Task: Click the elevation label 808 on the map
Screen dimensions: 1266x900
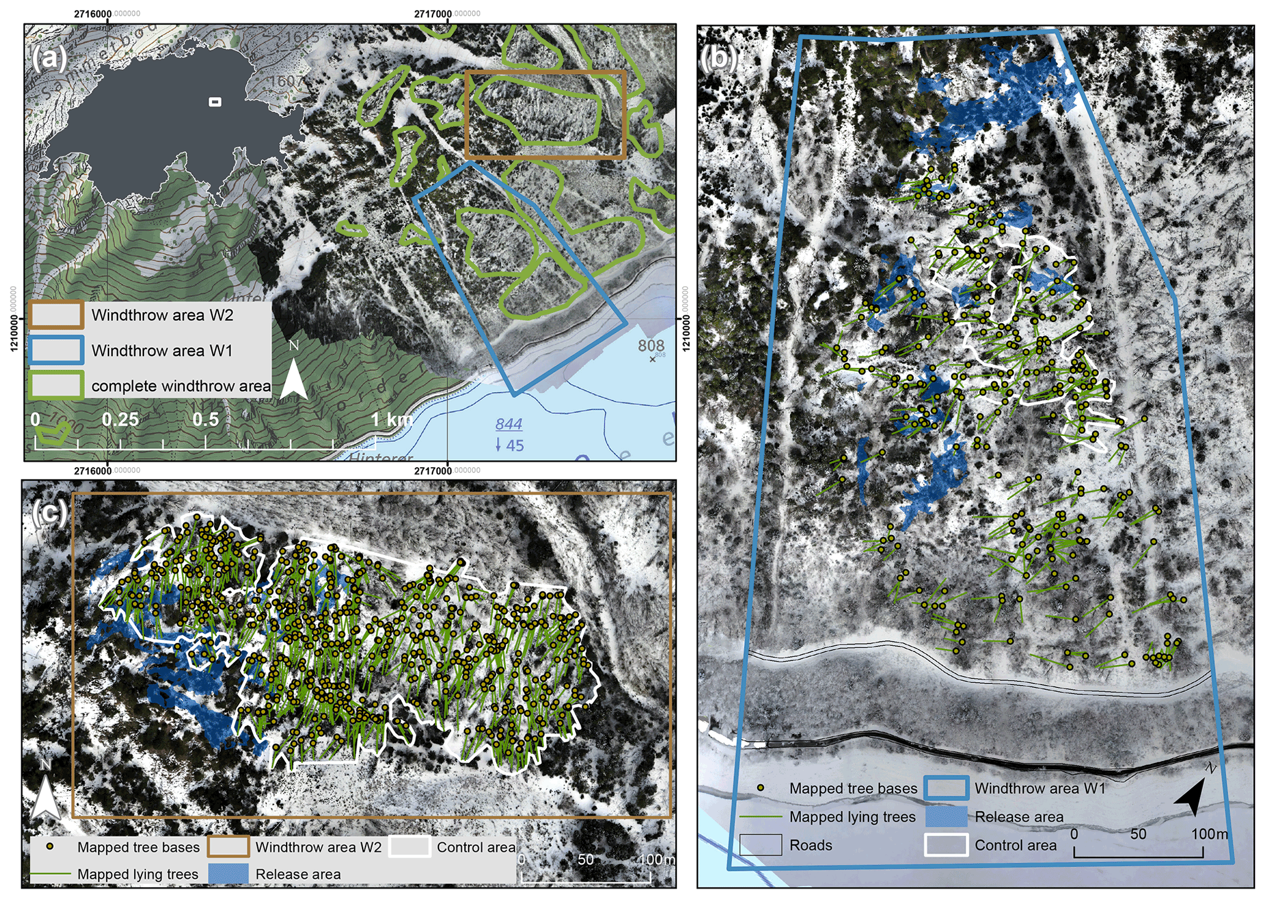Action: coord(651,346)
